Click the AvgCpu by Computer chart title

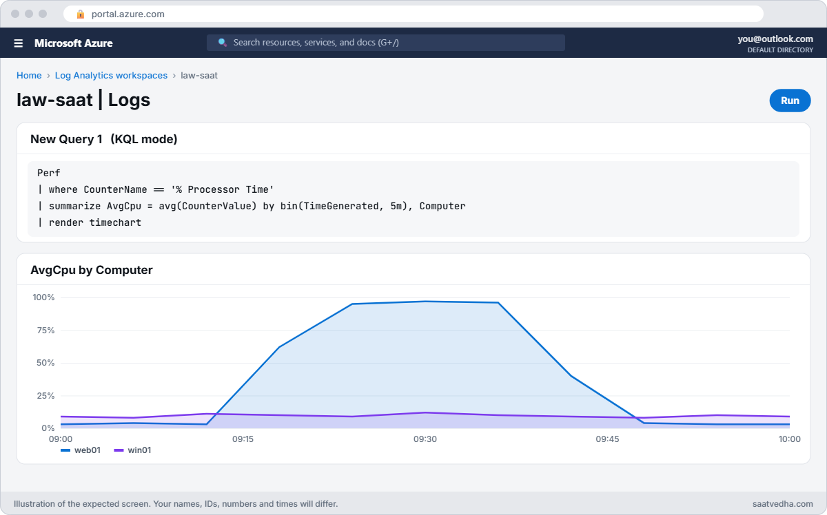pos(92,270)
